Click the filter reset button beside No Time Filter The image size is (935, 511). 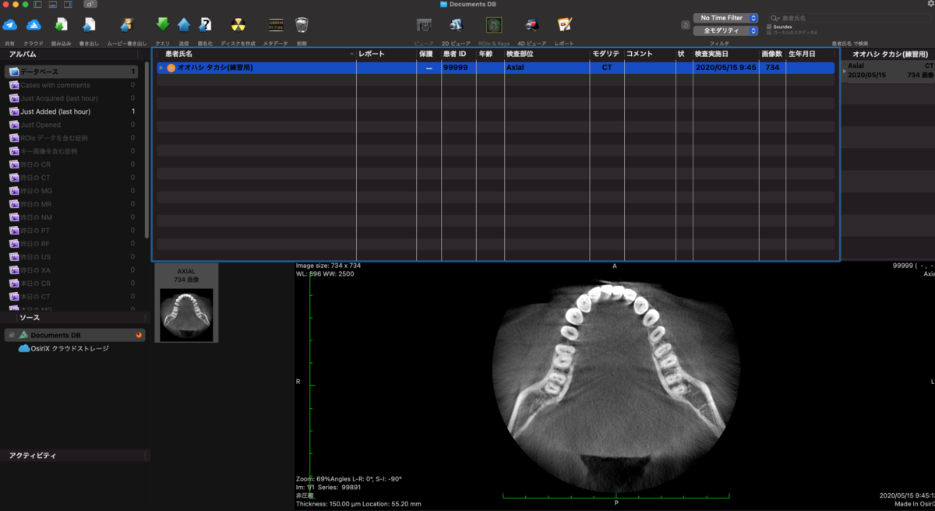coord(685,25)
